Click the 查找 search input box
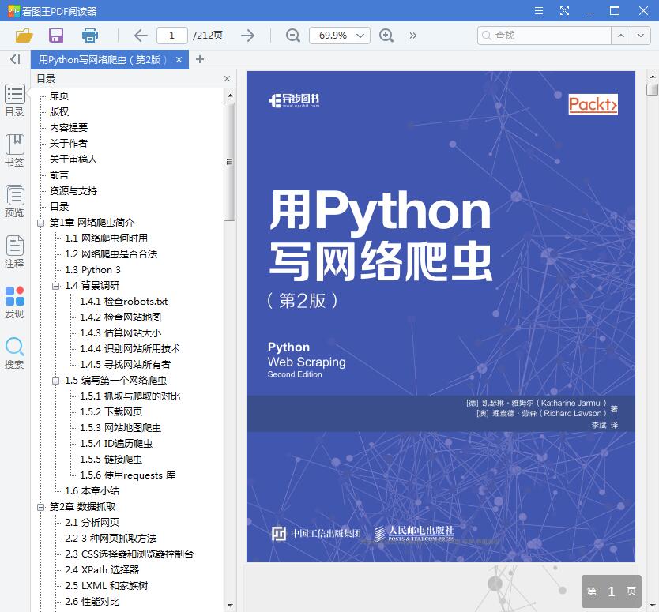Viewport: 659px width, 612px height. click(544, 36)
